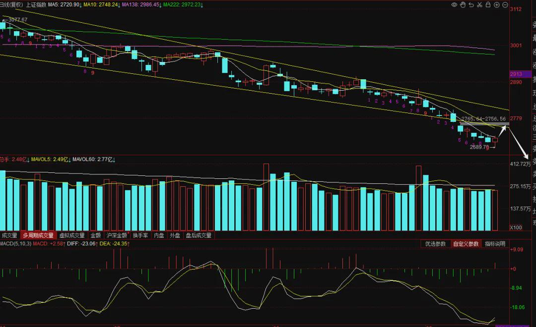Click the 日线(复权) period label
Screen dimensions: 536x327
point(11,5)
